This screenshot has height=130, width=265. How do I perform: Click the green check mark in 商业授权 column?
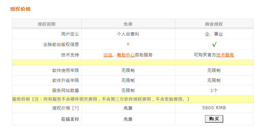[214, 45]
